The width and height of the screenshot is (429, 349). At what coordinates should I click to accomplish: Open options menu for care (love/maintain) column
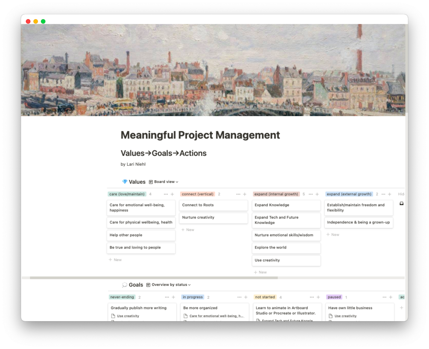tap(166, 194)
